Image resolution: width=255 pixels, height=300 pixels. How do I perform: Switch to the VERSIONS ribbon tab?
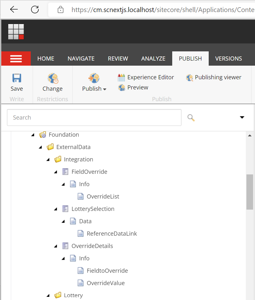point(229,59)
